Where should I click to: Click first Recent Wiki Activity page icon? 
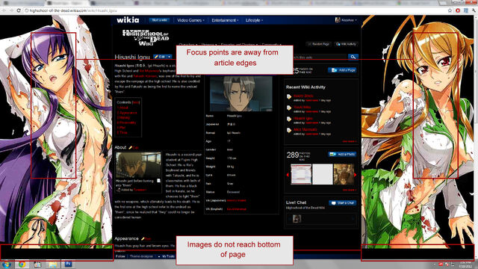coord(289,96)
